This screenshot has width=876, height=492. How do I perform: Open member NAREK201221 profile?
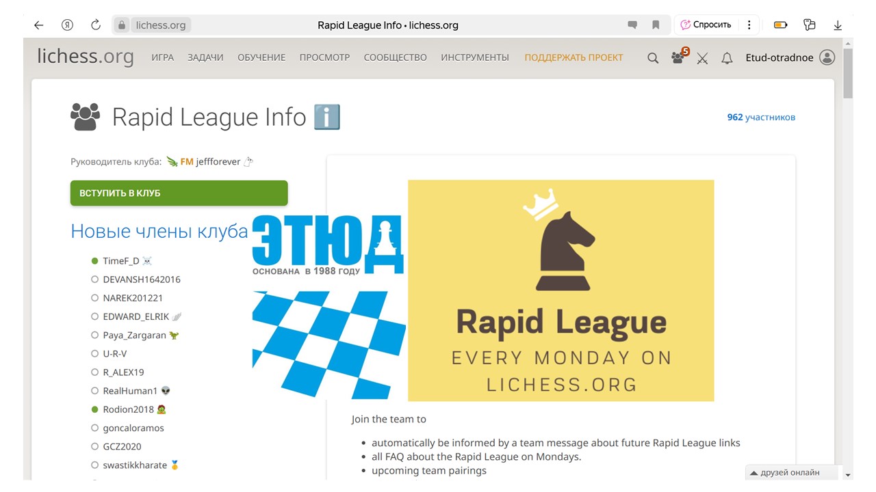pyautogui.click(x=133, y=298)
